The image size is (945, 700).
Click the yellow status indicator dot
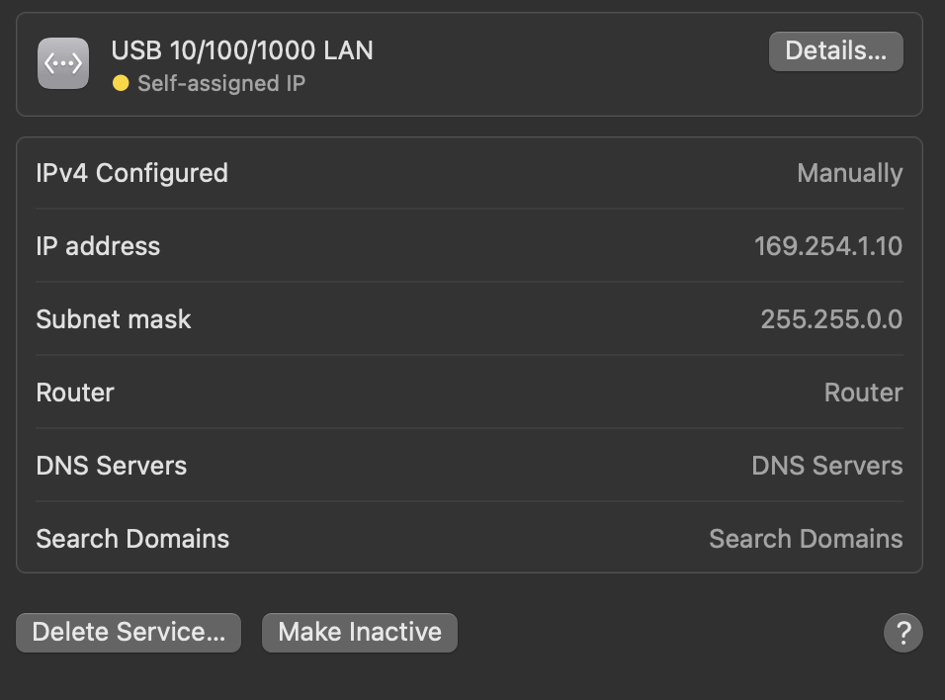tap(121, 83)
